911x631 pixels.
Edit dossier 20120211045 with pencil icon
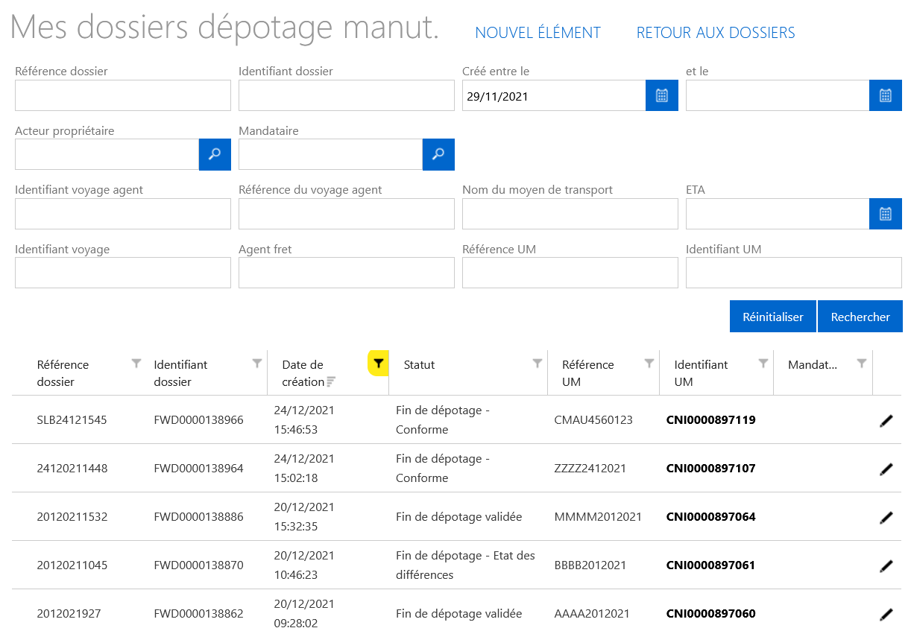pos(886,566)
